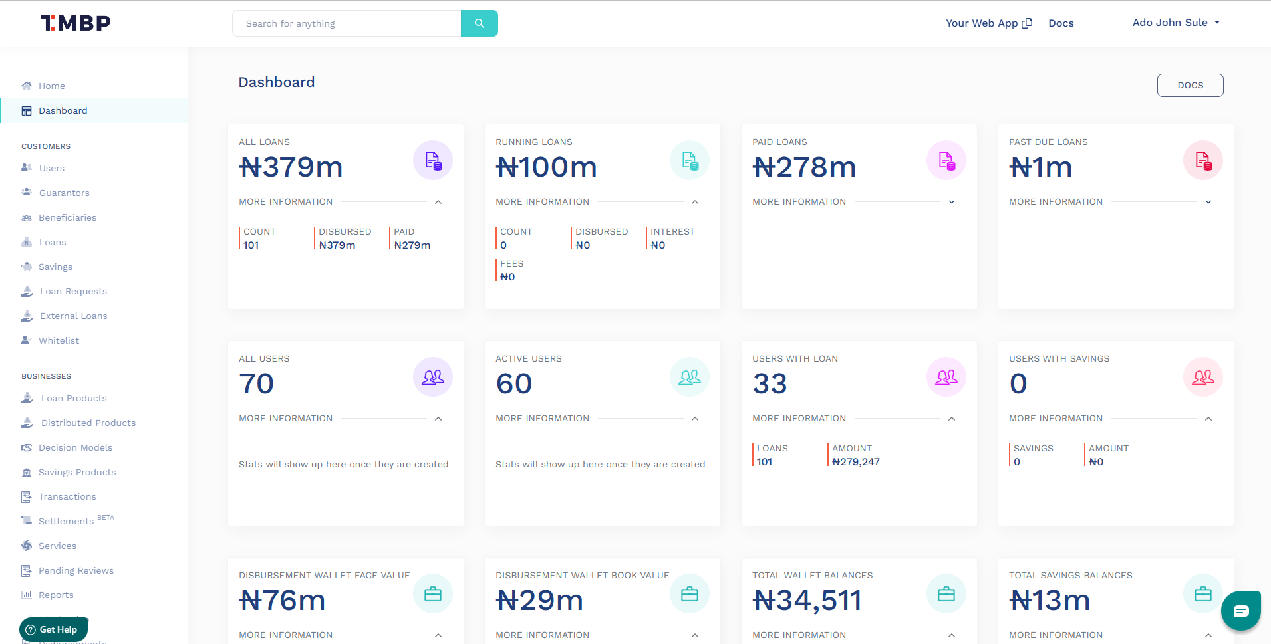
Task: Collapse the ALL LOANS more information panel
Action: [438, 201]
